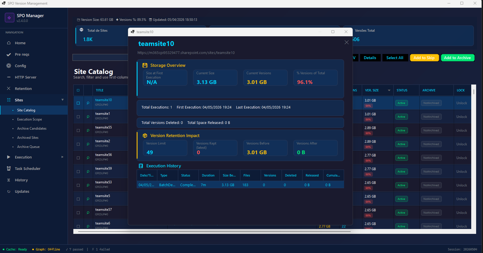Click the Active status in teamsite55 row
This screenshot has height=253, width=483.
(x=401, y=130)
